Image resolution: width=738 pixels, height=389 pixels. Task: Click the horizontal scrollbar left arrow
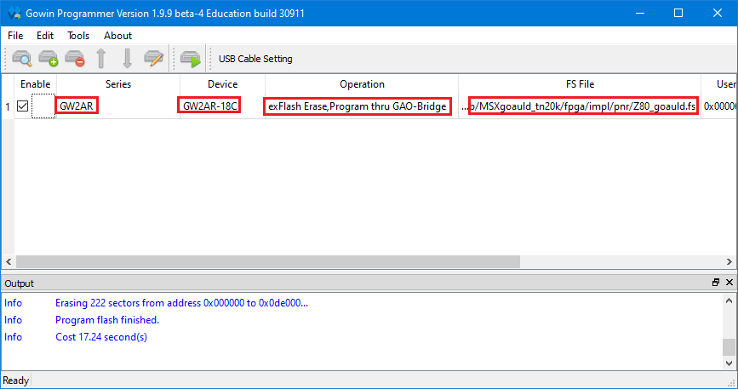click(x=9, y=261)
